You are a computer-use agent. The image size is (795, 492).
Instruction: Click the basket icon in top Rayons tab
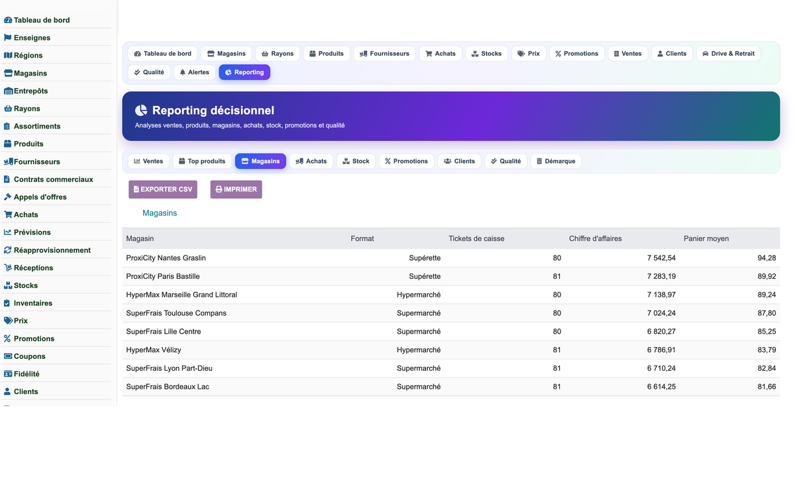tap(265, 54)
